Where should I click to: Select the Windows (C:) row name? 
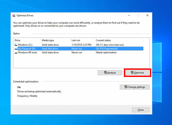[25, 45]
